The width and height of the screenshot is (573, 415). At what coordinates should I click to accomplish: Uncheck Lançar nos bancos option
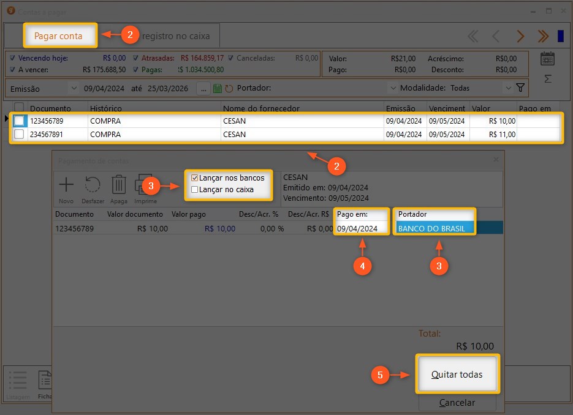[195, 178]
